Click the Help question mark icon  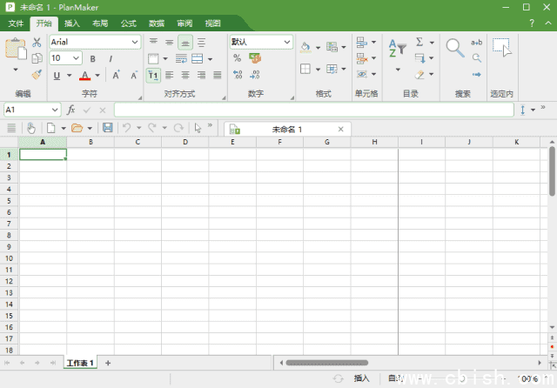pos(532,23)
